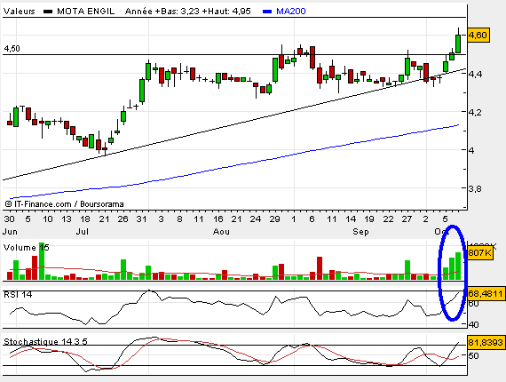The image size is (506, 382).
Task: Click the yellow 68,4811 RSI value tag
Action: click(486, 294)
